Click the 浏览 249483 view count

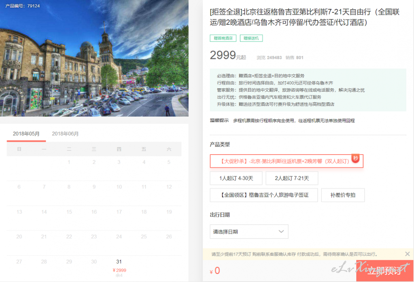[269, 58]
